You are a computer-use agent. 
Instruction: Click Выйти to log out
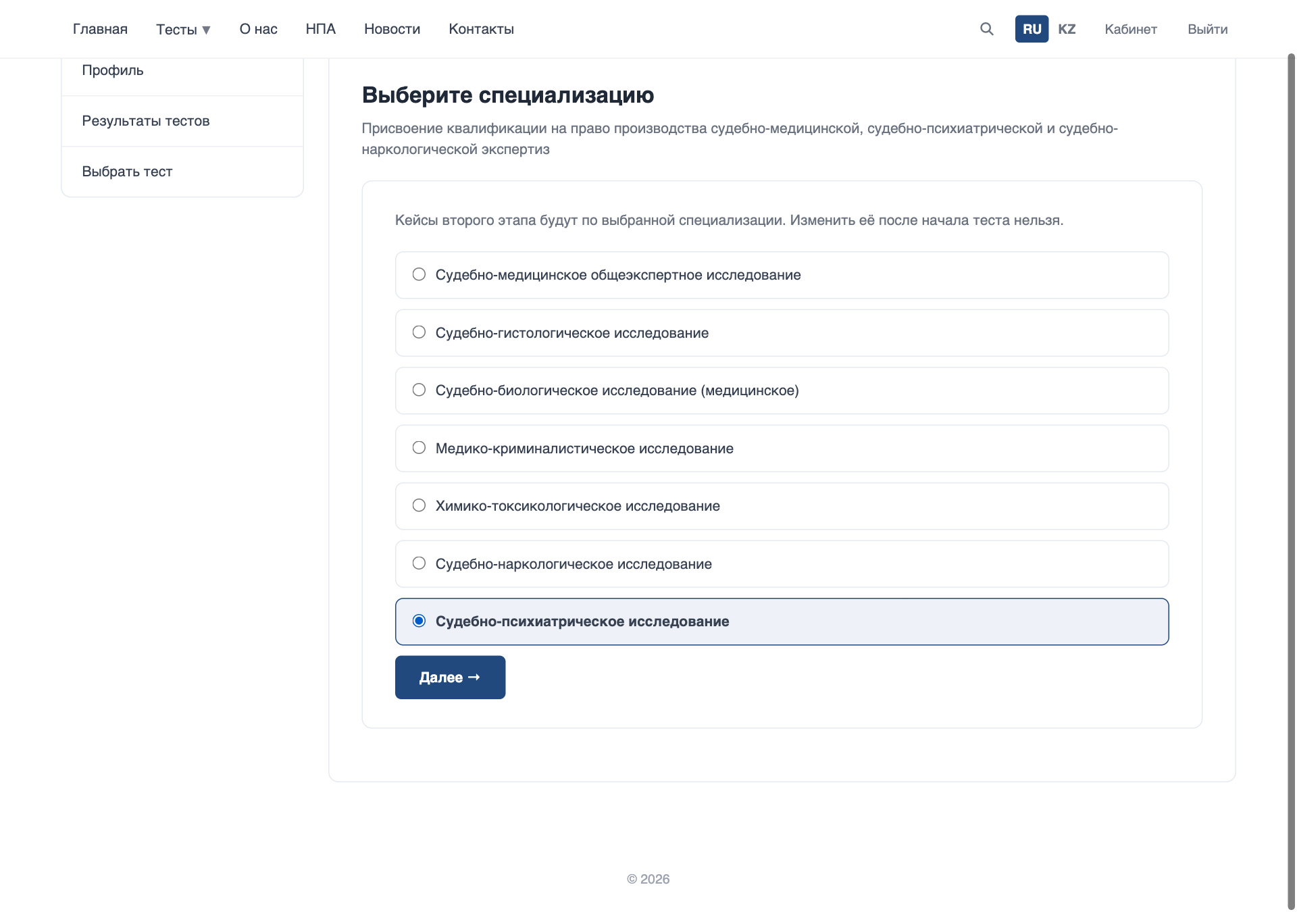pyautogui.click(x=1208, y=29)
